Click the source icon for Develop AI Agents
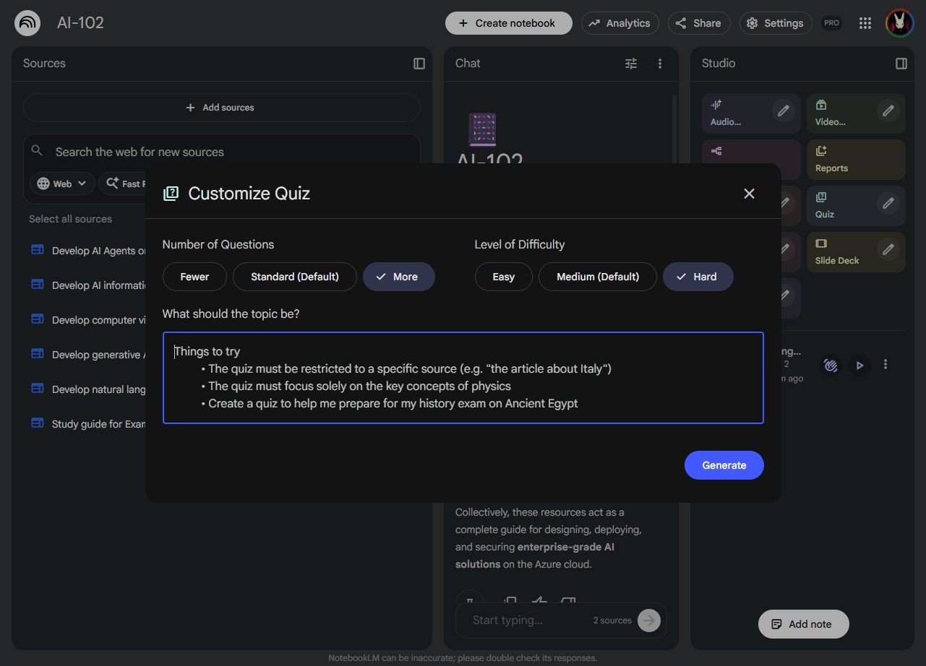This screenshot has width=926, height=666. click(x=38, y=250)
